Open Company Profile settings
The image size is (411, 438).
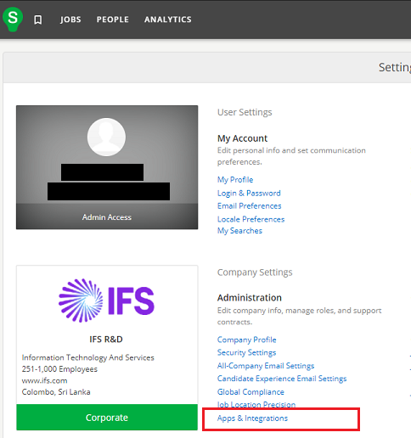point(246,340)
